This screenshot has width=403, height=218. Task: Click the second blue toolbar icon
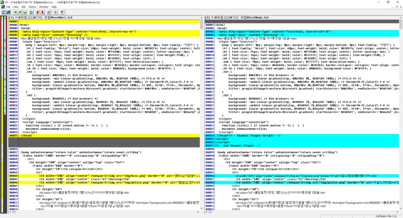pyautogui.click(x=9, y=12)
